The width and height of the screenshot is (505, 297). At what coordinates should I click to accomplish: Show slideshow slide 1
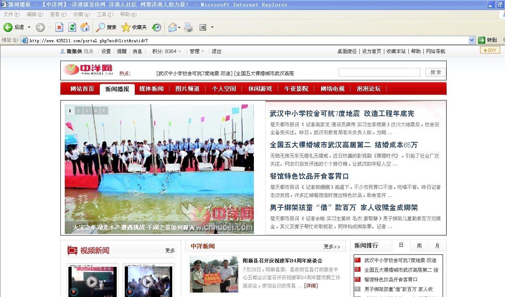(70, 111)
